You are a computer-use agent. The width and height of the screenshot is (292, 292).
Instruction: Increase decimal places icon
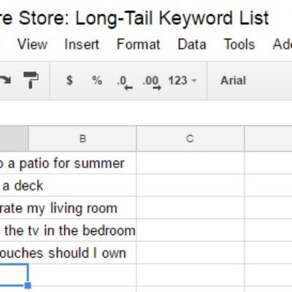pos(152,82)
